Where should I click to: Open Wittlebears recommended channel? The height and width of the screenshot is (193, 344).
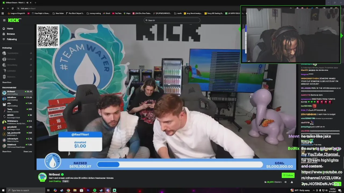(x=17, y=122)
